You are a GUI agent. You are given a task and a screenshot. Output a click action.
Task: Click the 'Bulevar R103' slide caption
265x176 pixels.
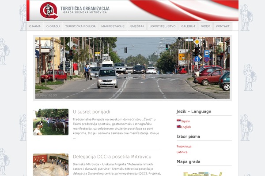[46, 95]
